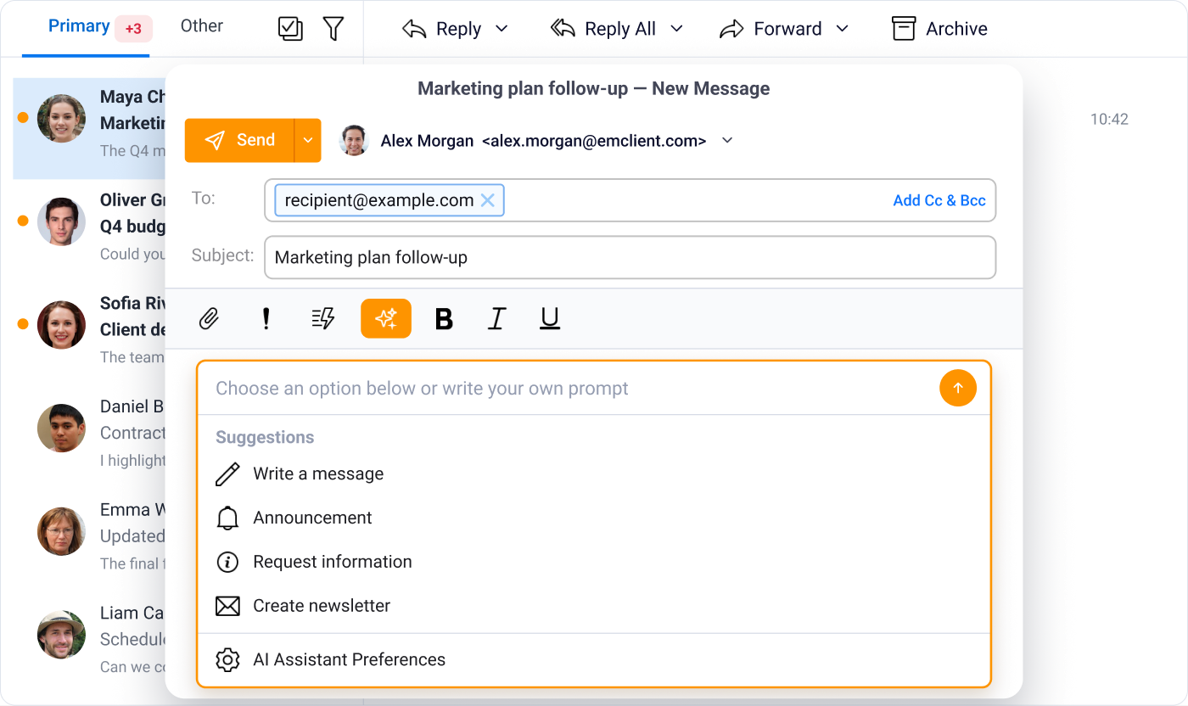Open Liam's Schedule email
Screen dimensions: 1188x706
point(89,639)
